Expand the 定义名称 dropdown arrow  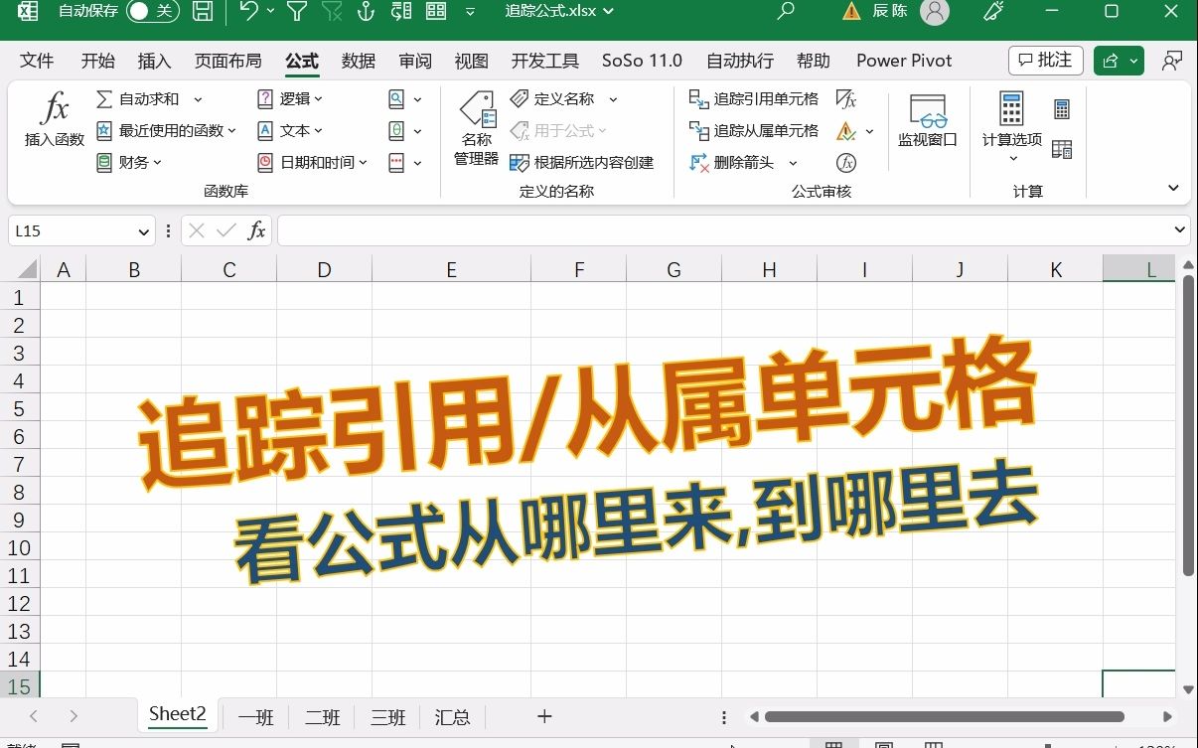613,99
